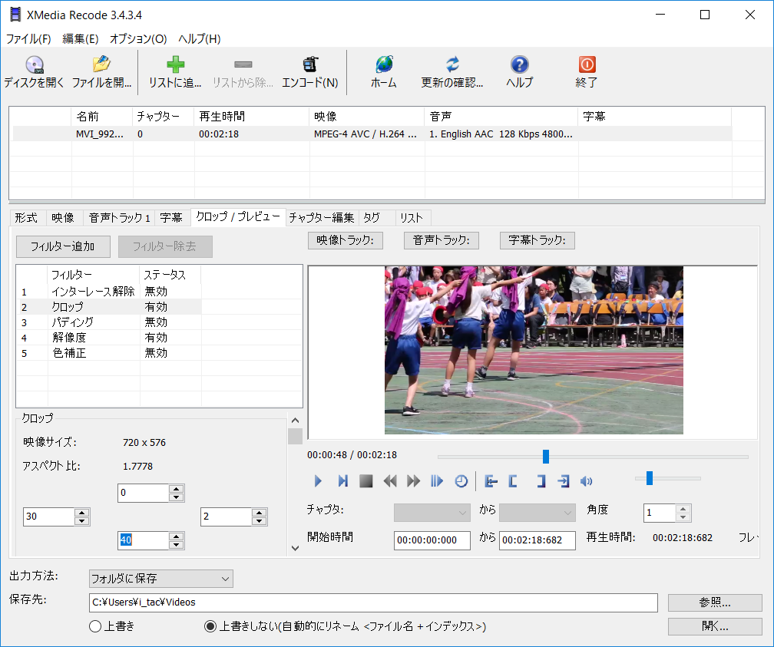Switch to the リスト tab
The width and height of the screenshot is (774, 647).
click(412, 218)
